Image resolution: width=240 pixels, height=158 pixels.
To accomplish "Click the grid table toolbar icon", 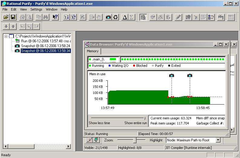I will [x=231, y=17].
